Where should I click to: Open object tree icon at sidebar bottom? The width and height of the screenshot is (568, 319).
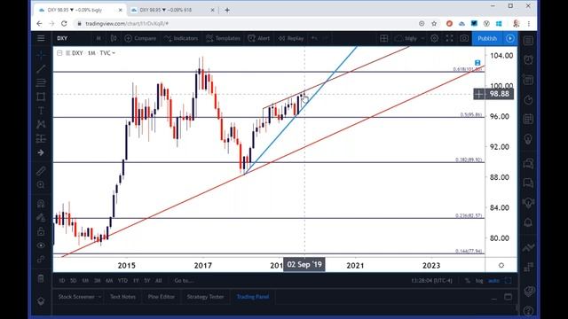click(x=41, y=301)
